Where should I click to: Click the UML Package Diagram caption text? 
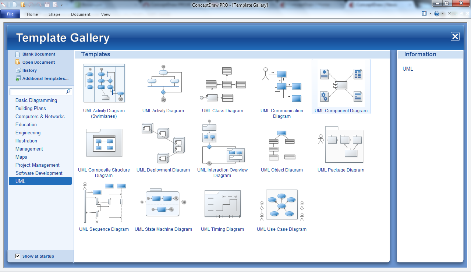pyautogui.click(x=341, y=170)
